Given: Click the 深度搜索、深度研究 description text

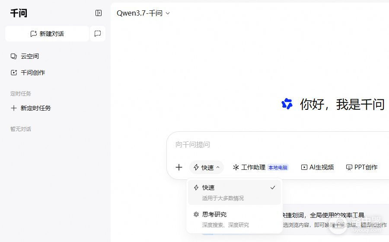Looking at the screenshot, I should pyautogui.click(x=226, y=225).
